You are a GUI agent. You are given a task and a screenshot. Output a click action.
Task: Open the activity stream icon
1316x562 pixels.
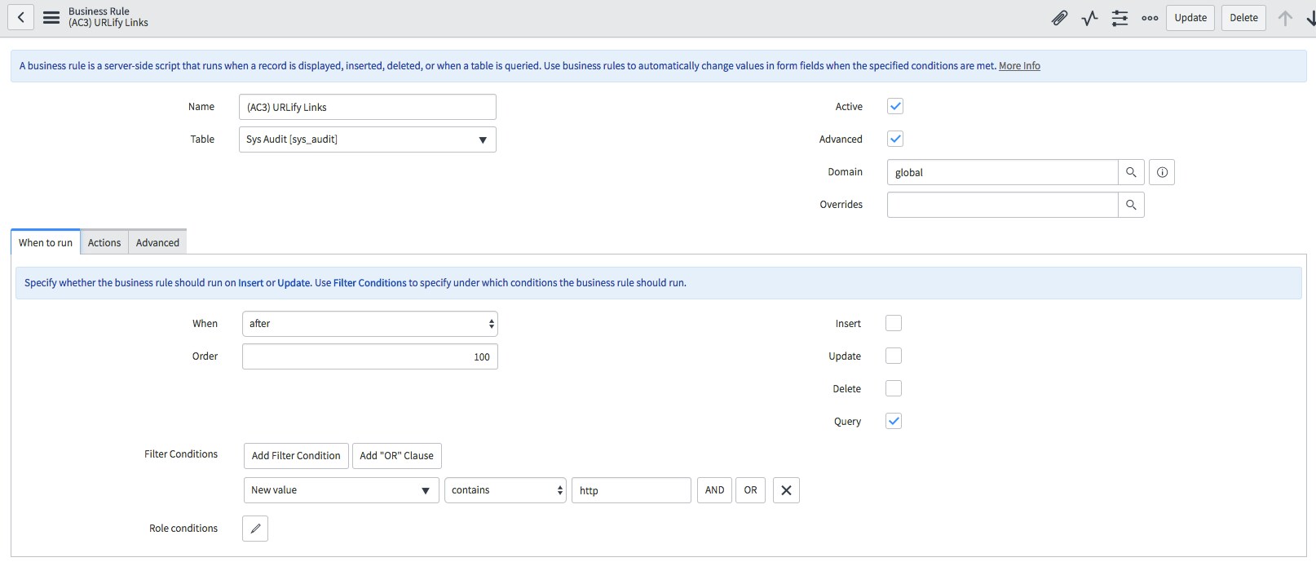[x=1089, y=18]
